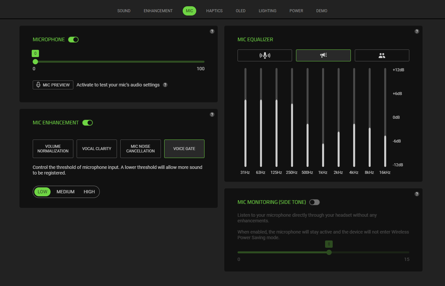Open help icon in Microphone panel corner
Viewport: 445px width, 286px height.
[212, 31]
